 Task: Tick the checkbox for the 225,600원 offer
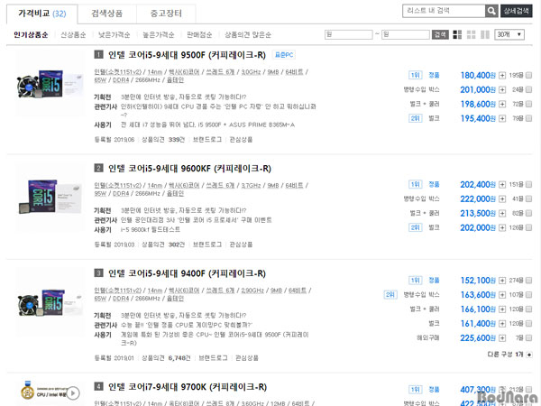[528, 338]
